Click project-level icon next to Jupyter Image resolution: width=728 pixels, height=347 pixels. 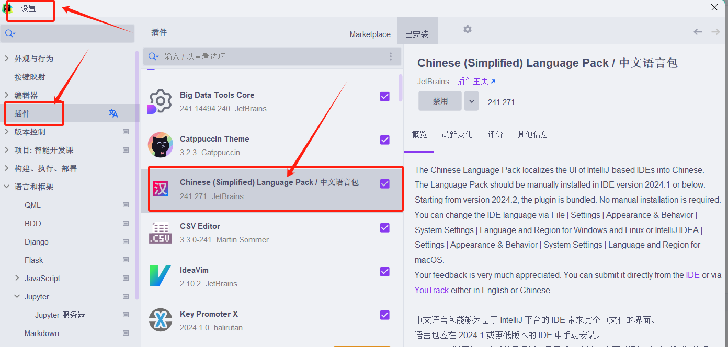tap(126, 296)
